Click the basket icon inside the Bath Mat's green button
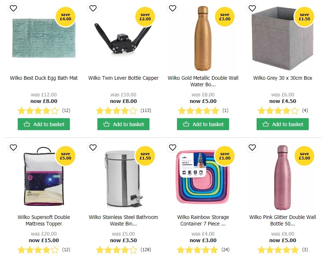The width and height of the screenshot is (325, 257). [x=28, y=124]
